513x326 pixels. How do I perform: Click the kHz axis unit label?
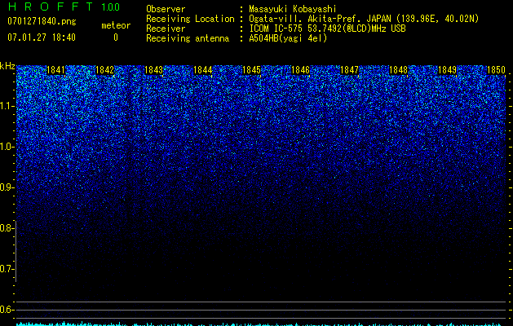coord(7,66)
